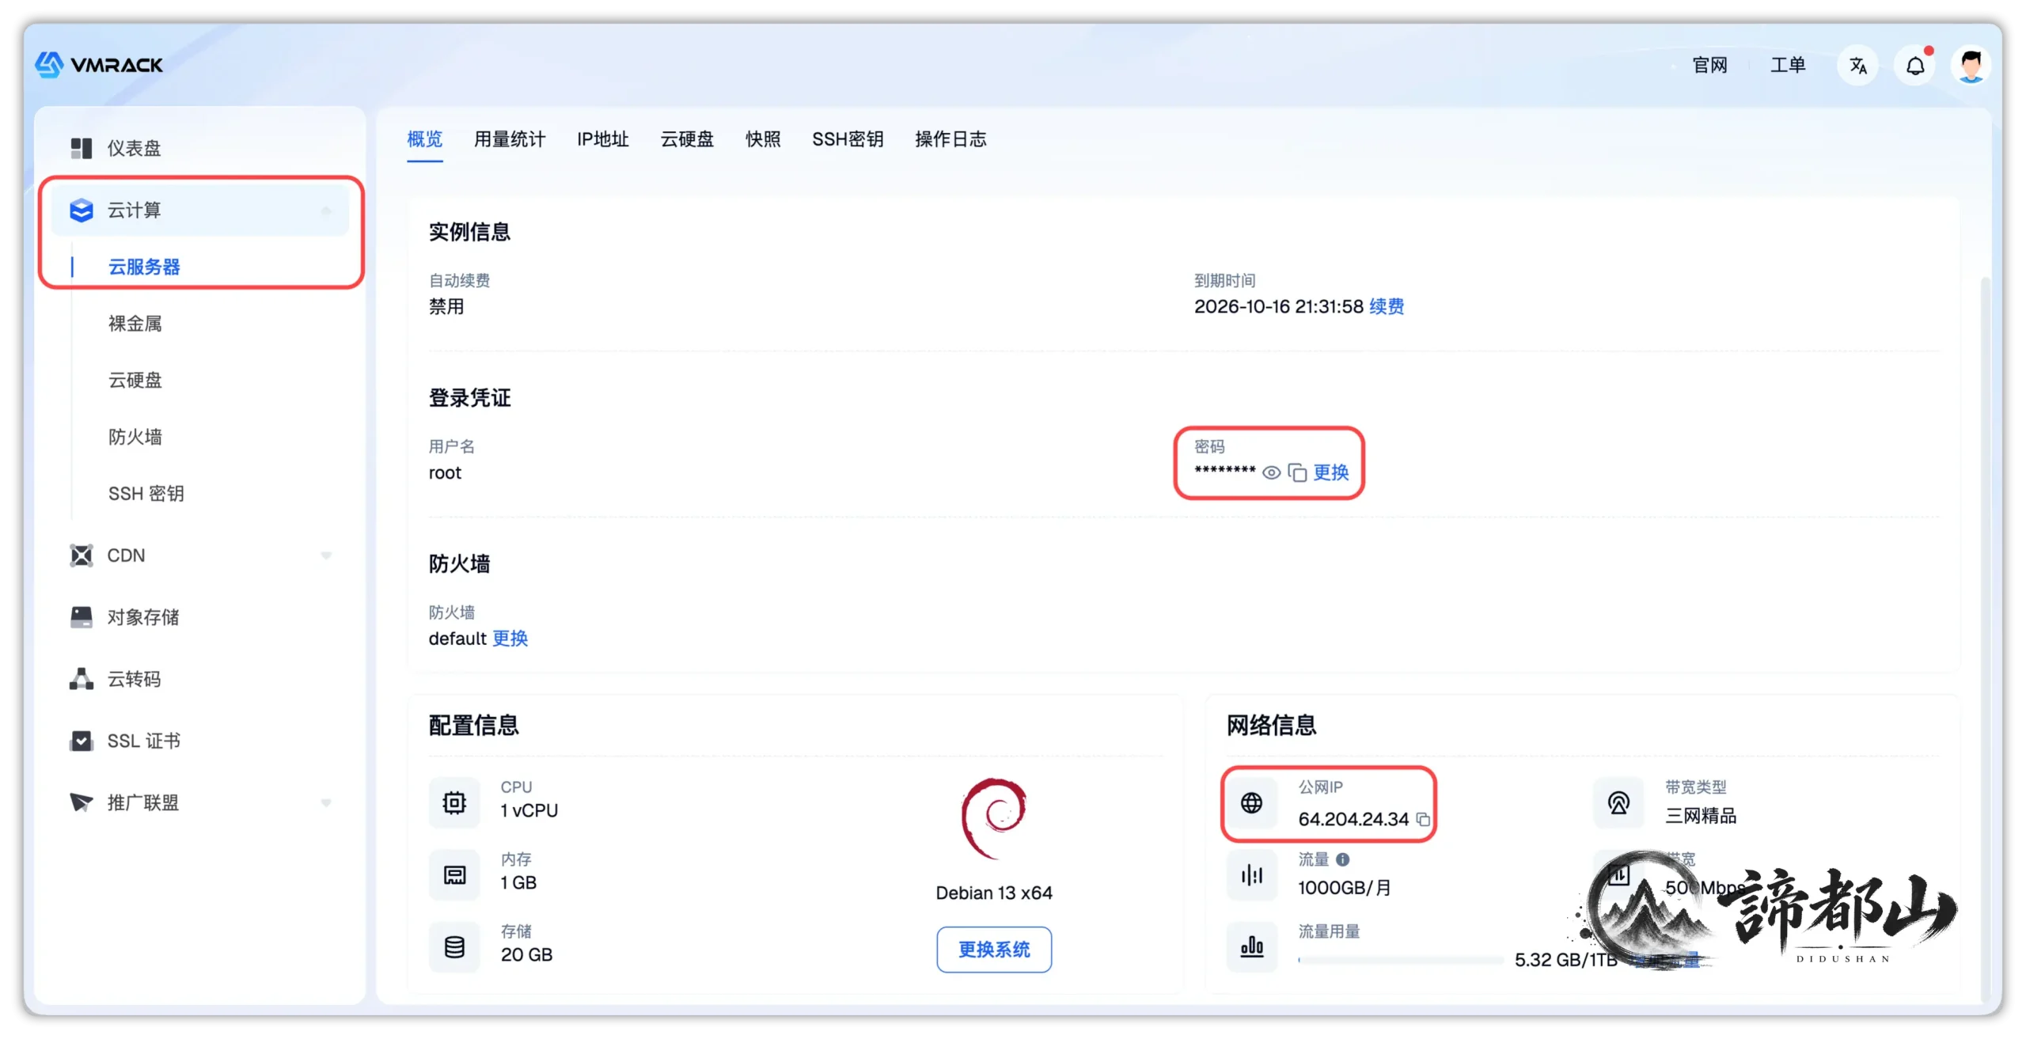Click the 更换系统 button
This screenshot has width=2026, height=1039.
click(x=994, y=950)
